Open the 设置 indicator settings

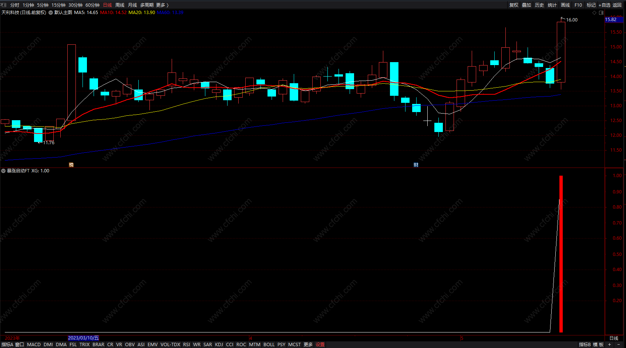tap(320, 345)
